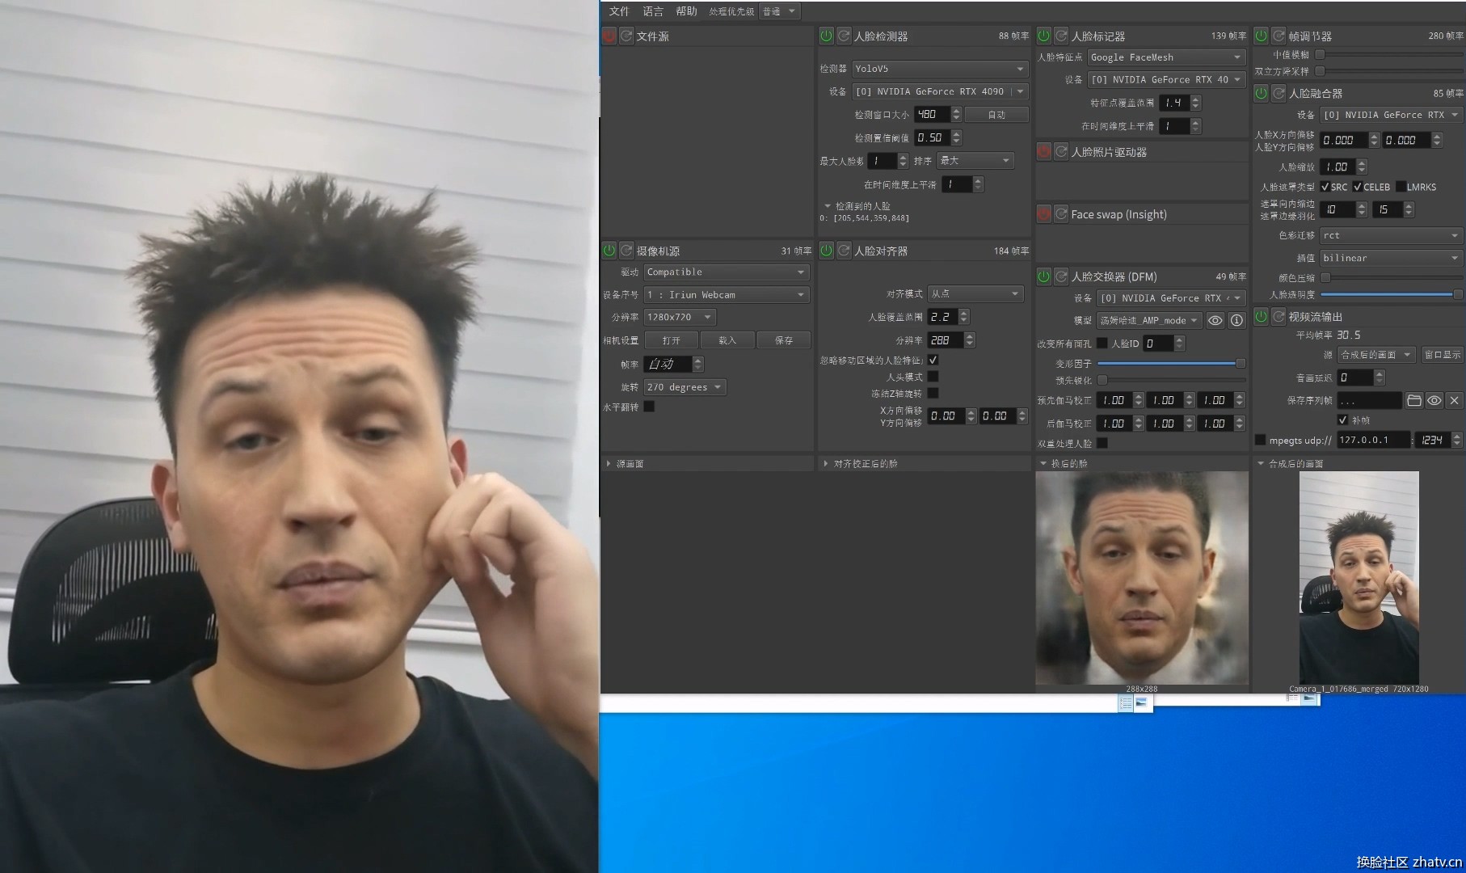Screen dimensions: 1466x873
Task: Open the 语言 menu
Action: 652,11
